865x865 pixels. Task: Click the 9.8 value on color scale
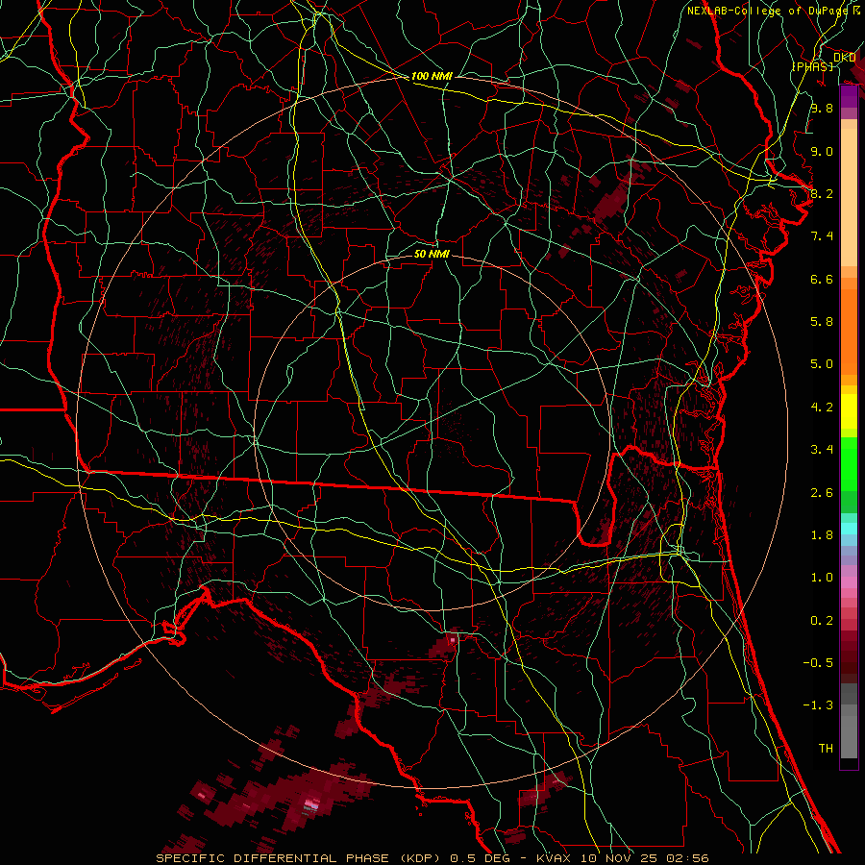point(822,108)
